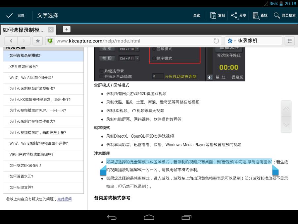Open sidebar item 如何压缩文件?
This screenshot has height=224, width=298.
click(x=43, y=187)
